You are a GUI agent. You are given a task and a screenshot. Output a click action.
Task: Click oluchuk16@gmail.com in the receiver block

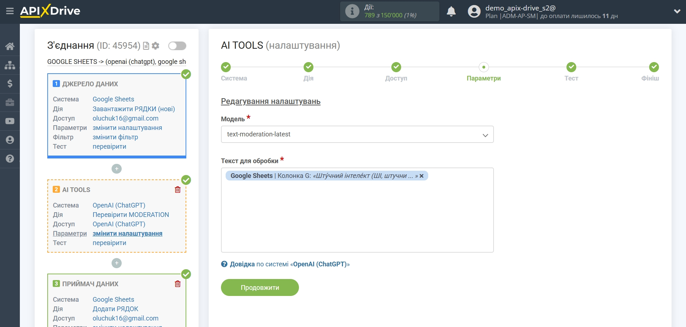pos(126,318)
